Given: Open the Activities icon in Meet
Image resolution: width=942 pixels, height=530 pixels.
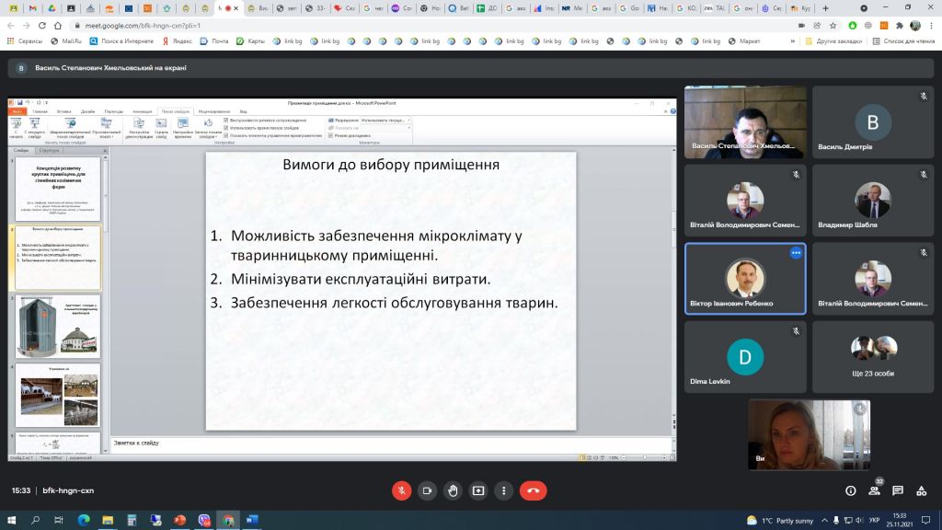Looking at the screenshot, I should coord(921,491).
